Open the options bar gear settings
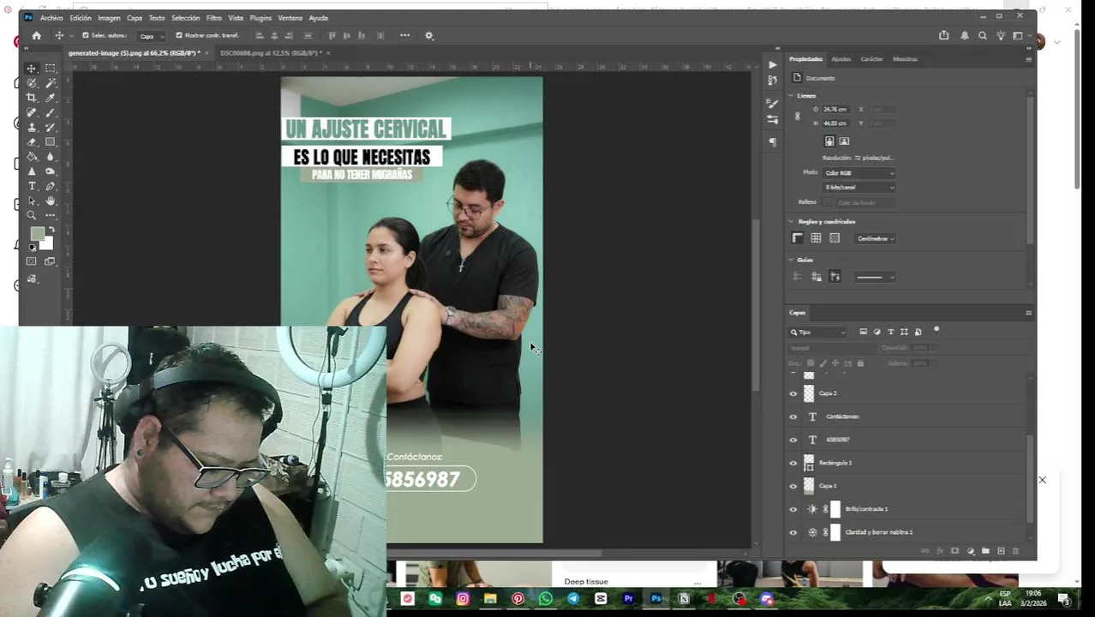 point(429,35)
